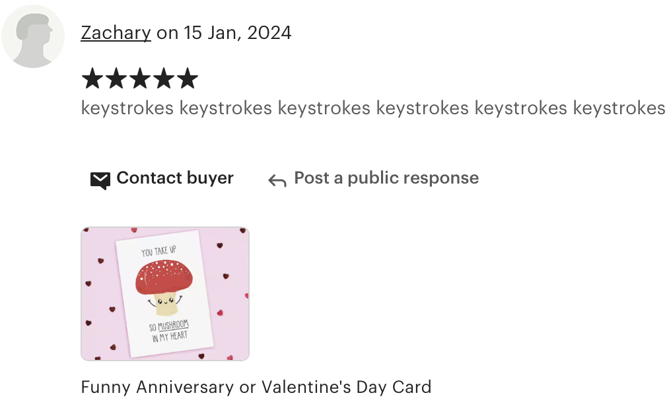Open Funny Anniversary or Valentine's Day Card listing
This screenshot has height=416, width=667.
pyautogui.click(x=256, y=387)
